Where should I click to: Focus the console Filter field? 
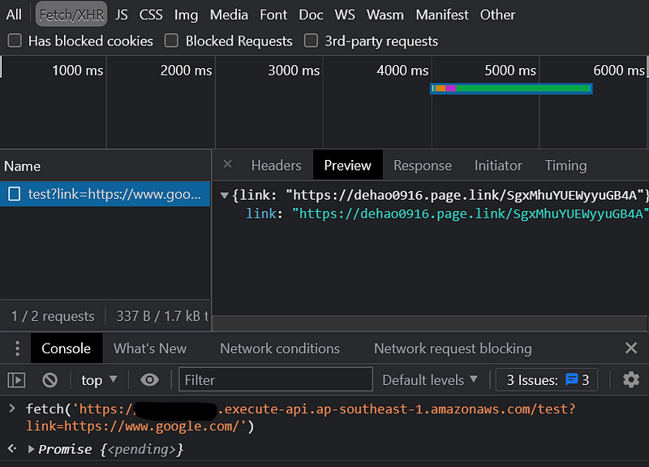pos(276,379)
